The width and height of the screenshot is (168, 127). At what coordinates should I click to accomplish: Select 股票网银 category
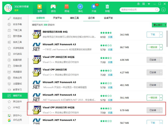pos(15,60)
